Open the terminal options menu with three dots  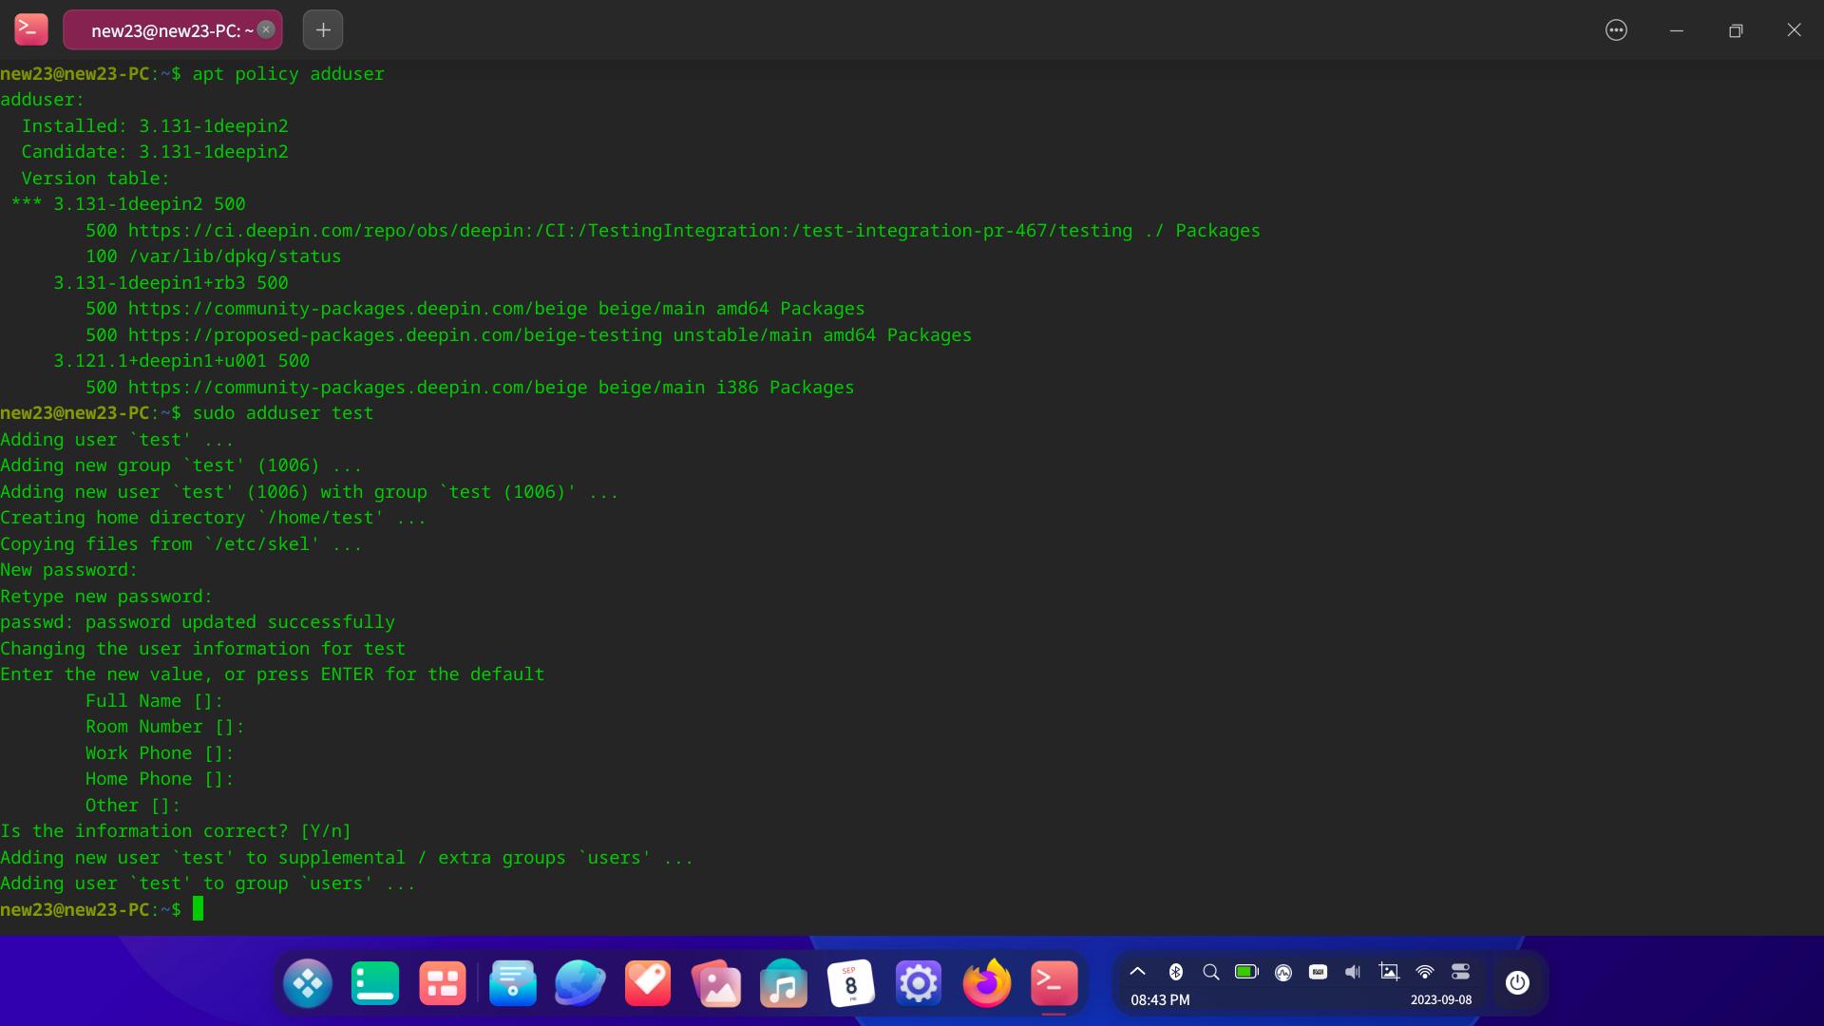[x=1616, y=29]
